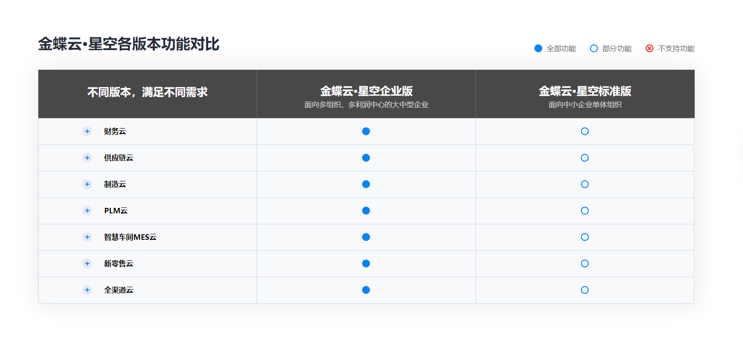Expand the 财务云 row plus icon
Image resolution: width=743 pixels, height=346 pixels.
(87, 131)
